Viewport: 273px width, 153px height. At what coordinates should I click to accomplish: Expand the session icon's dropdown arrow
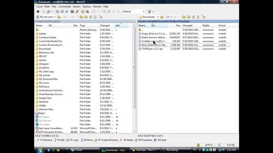pyautogui.click(x=153, y=11)
